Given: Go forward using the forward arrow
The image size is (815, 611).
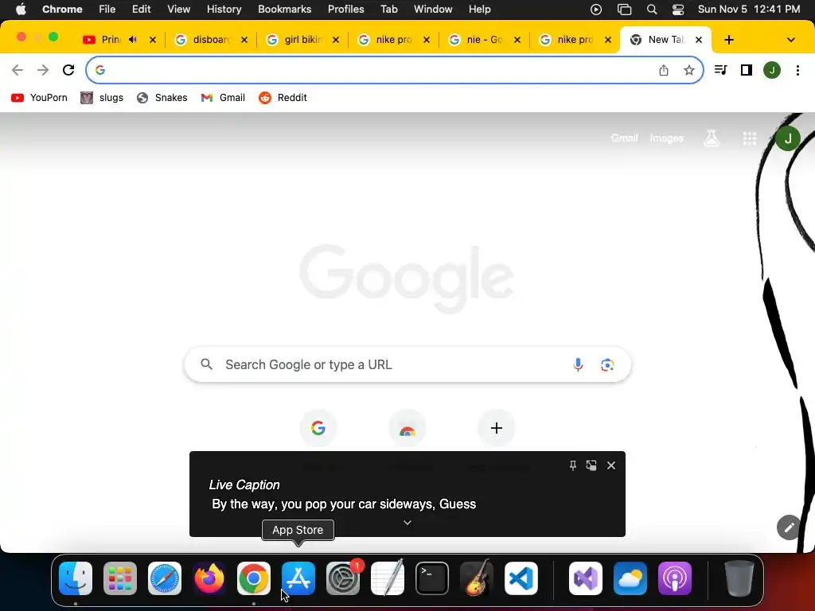Looking at the screenshot, I should pos(43,70).
